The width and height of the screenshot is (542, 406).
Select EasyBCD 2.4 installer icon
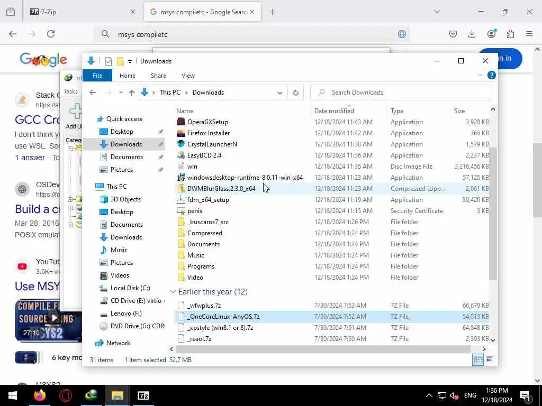pyautogui.click(x=181, y=155)
